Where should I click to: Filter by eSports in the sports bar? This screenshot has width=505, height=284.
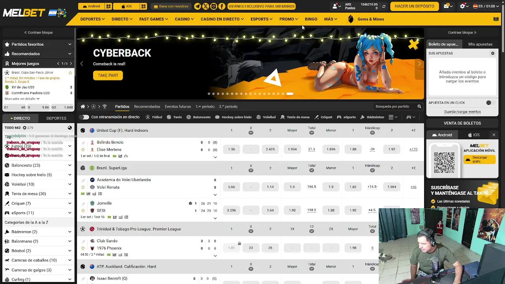tap(346, 117)
